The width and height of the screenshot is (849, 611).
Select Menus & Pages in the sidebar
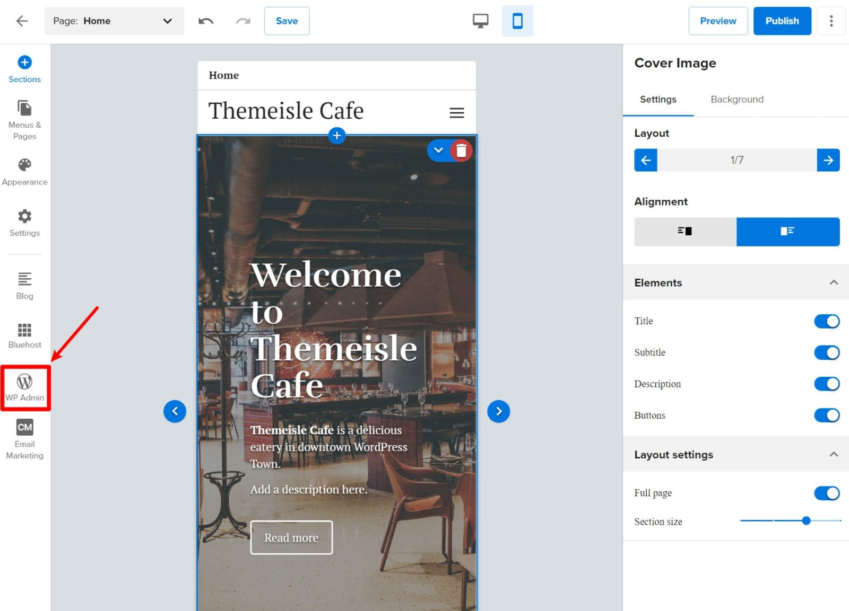pos(24,118)
